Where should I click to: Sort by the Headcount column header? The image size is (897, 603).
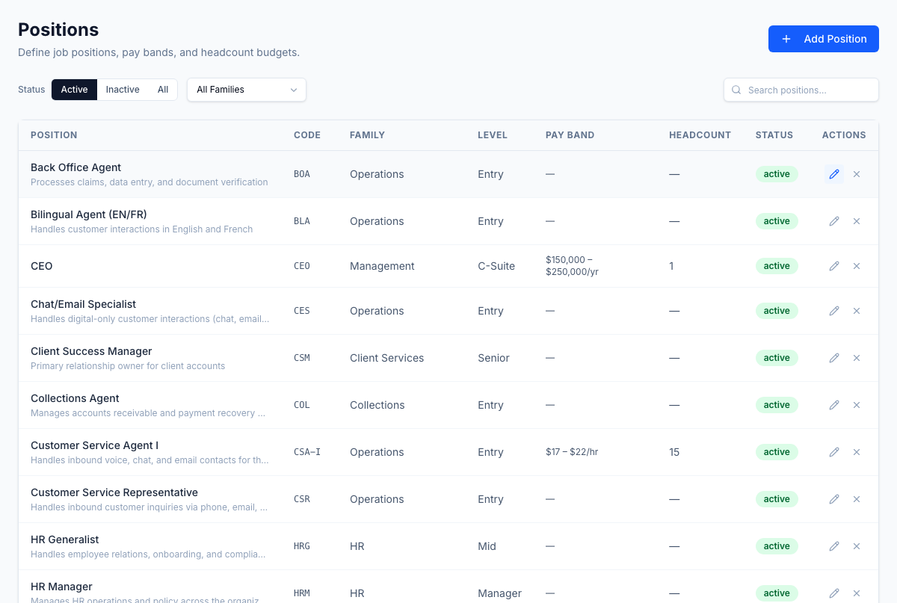click(x=700, y=135)
